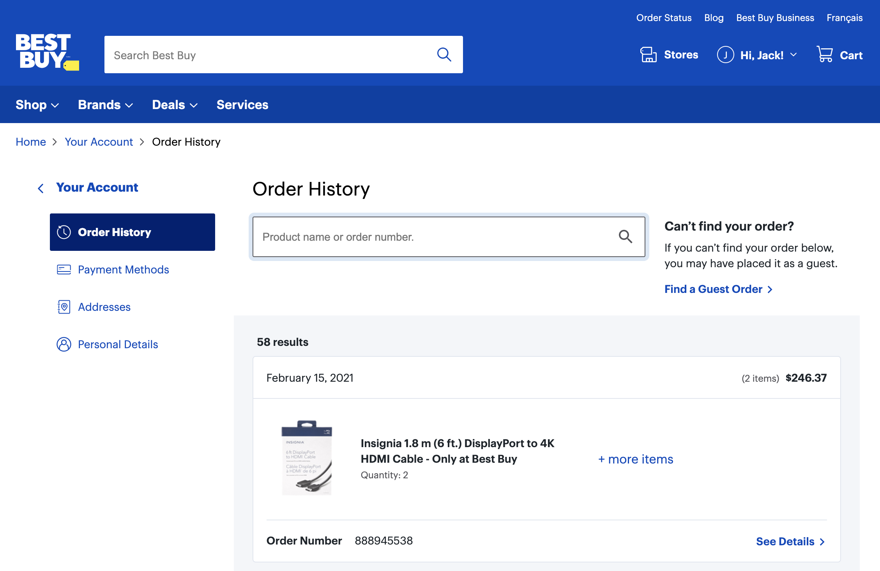Click the 58 results label
Image resolution: width=880 pixels, height=571 pixels.
pos(283,342)
